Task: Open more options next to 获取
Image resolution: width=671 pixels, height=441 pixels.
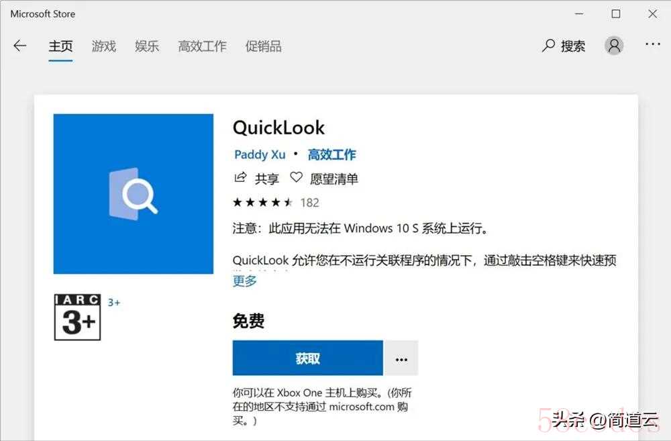Action: pyautogui.click(x=401, y=358)
